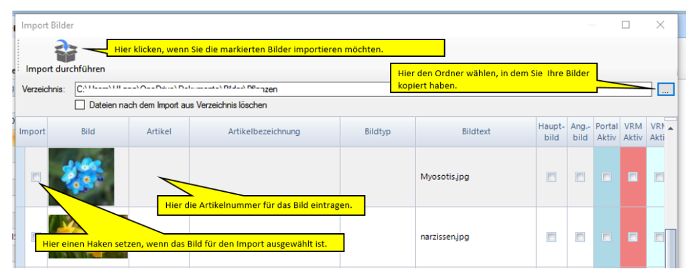
Task: Tick Import checkbox for Myosotis.jpg row
Action: click(x=36, y=176)
